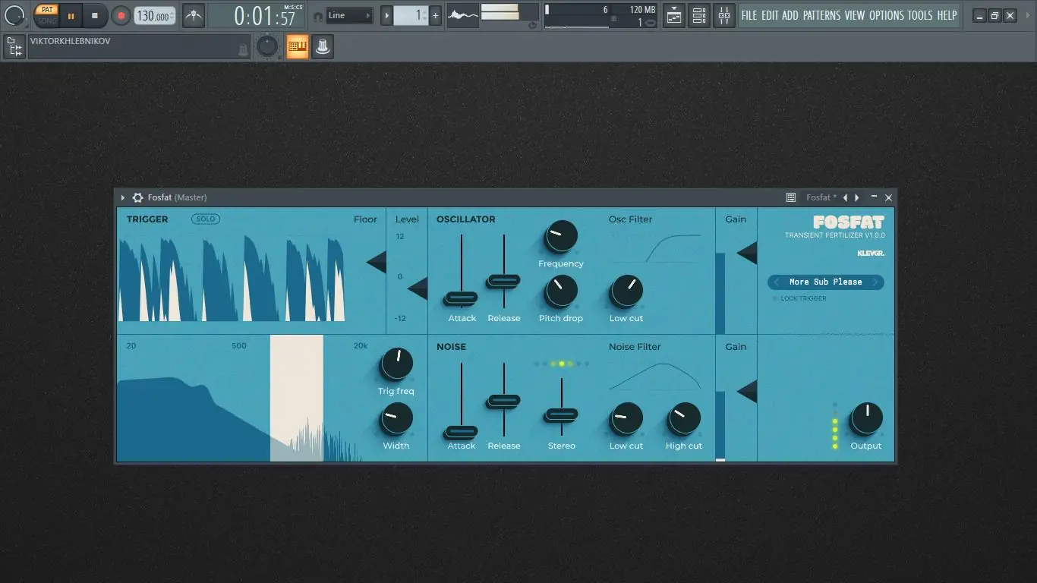Click the Stereo slider handle
Image resolution: width=1037 pixels, height=583 pixels.
562,414
